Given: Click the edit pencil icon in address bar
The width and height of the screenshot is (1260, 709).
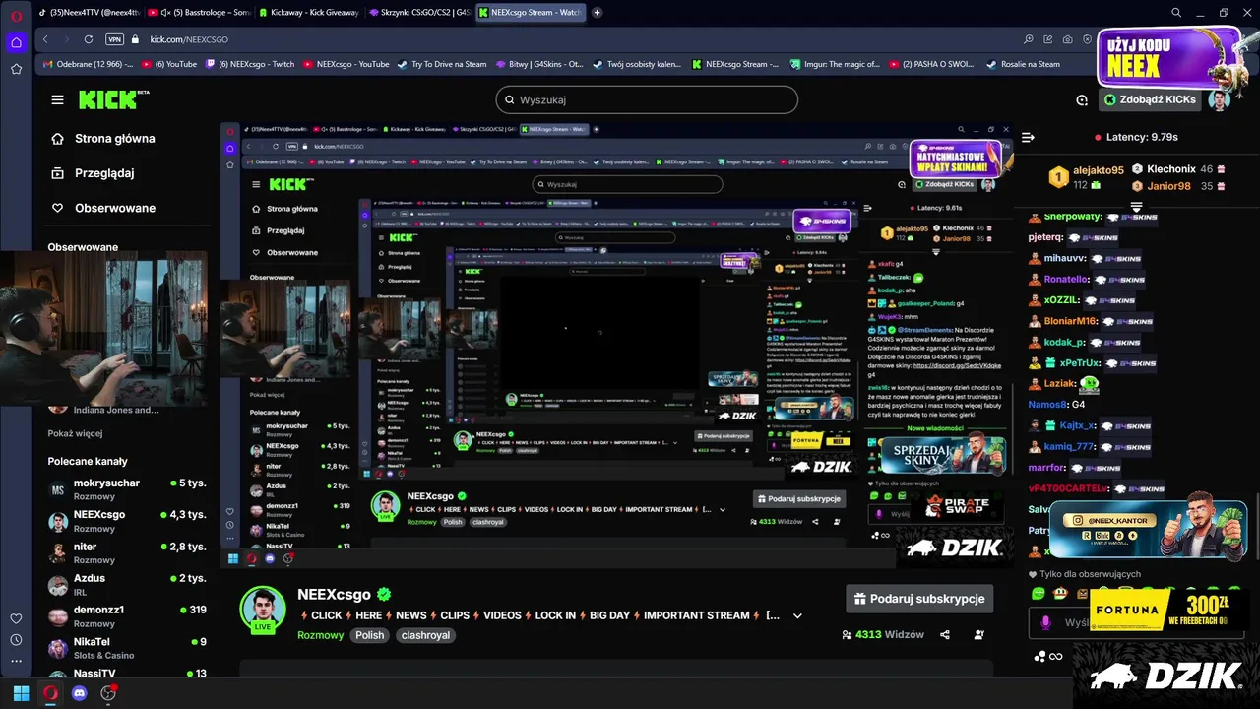Looking at the screenshot, I should pyautogui.click(x=1048, y=39).
